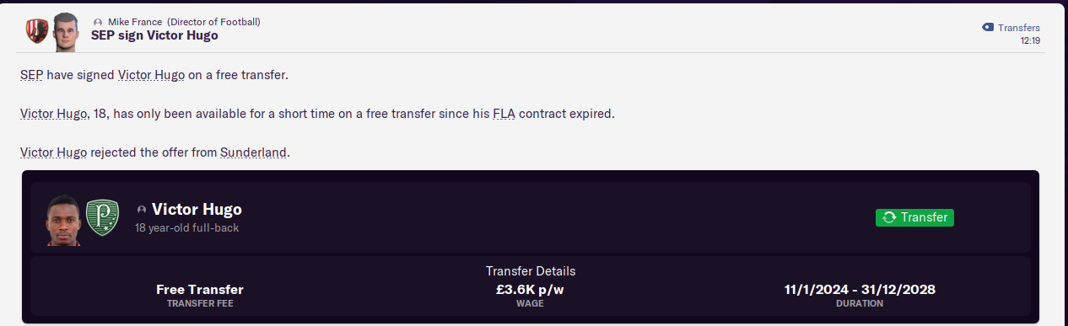Open the SEP club link in message body
This screenshot has height=326, width=1068.
pyautogui.click(x=31, y=75)
